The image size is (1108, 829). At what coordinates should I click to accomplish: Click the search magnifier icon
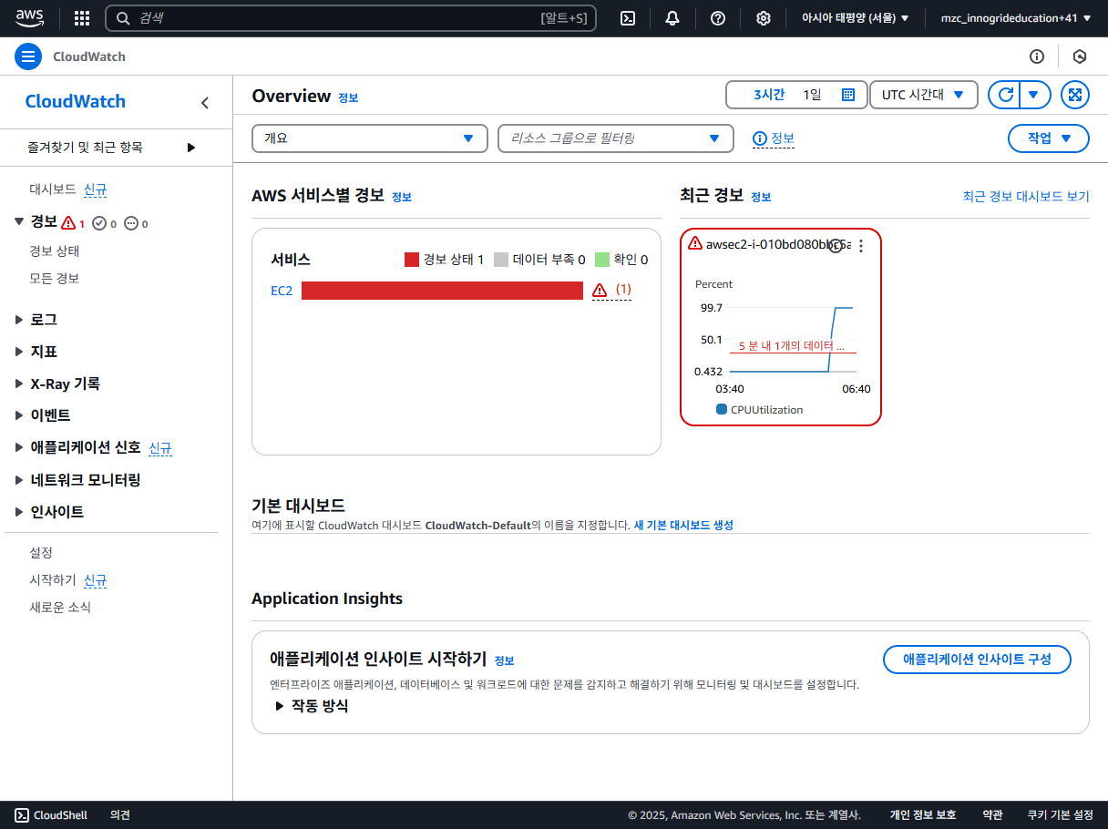[x=124, y=18]
